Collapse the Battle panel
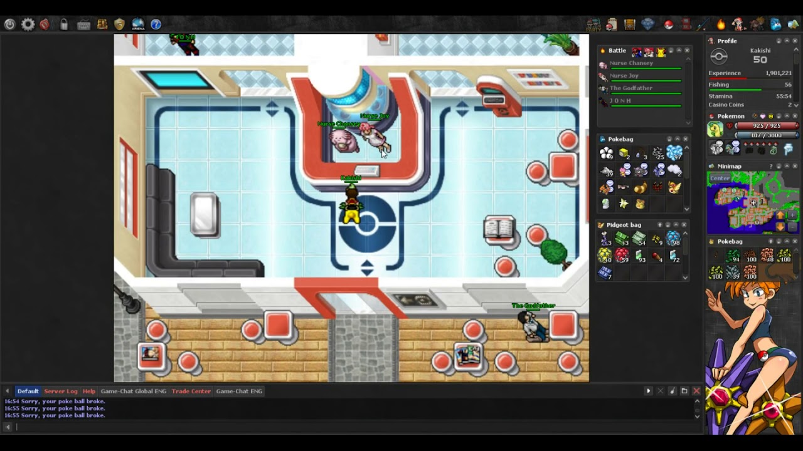The height and width of the screenshot is (451, 803). [679, 51]
